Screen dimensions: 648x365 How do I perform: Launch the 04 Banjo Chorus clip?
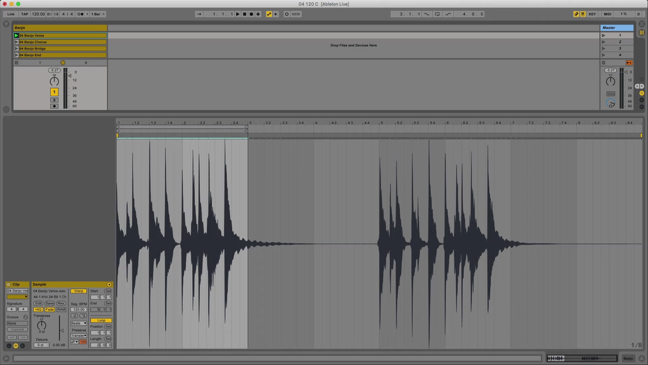pos(16,42)
